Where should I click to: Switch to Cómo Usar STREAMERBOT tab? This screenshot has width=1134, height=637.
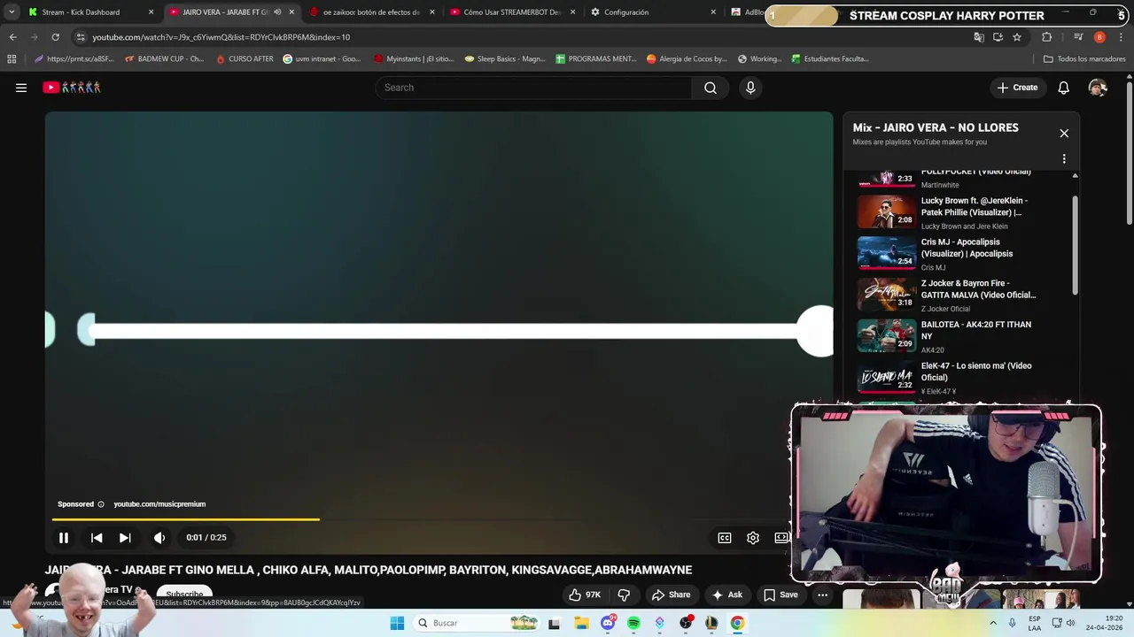512,12
